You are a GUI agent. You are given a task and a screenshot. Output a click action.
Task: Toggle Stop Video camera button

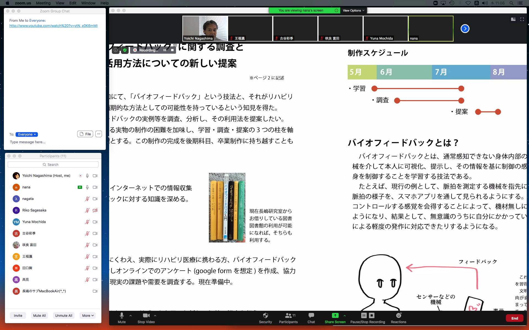point(146,315)
